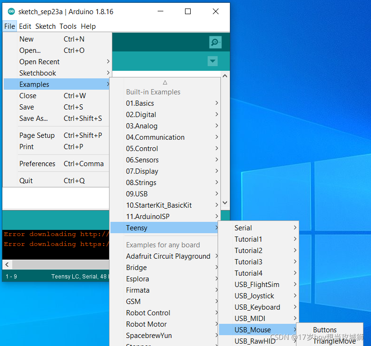Click the editor scrollbar up arrow
Screen dimensions: 371x346
click(225, 76)
